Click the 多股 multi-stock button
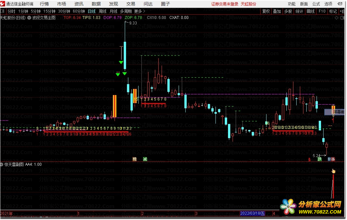 288,11
